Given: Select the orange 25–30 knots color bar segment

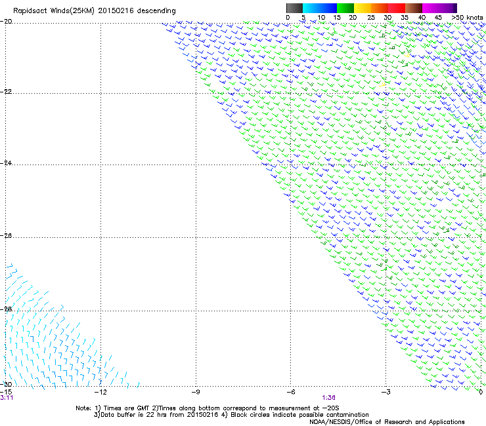Looking at the screenshot, I should pos(380,8).
